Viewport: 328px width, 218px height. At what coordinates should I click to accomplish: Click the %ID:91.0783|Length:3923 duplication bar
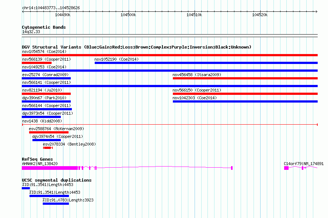(x=56, y=204)
